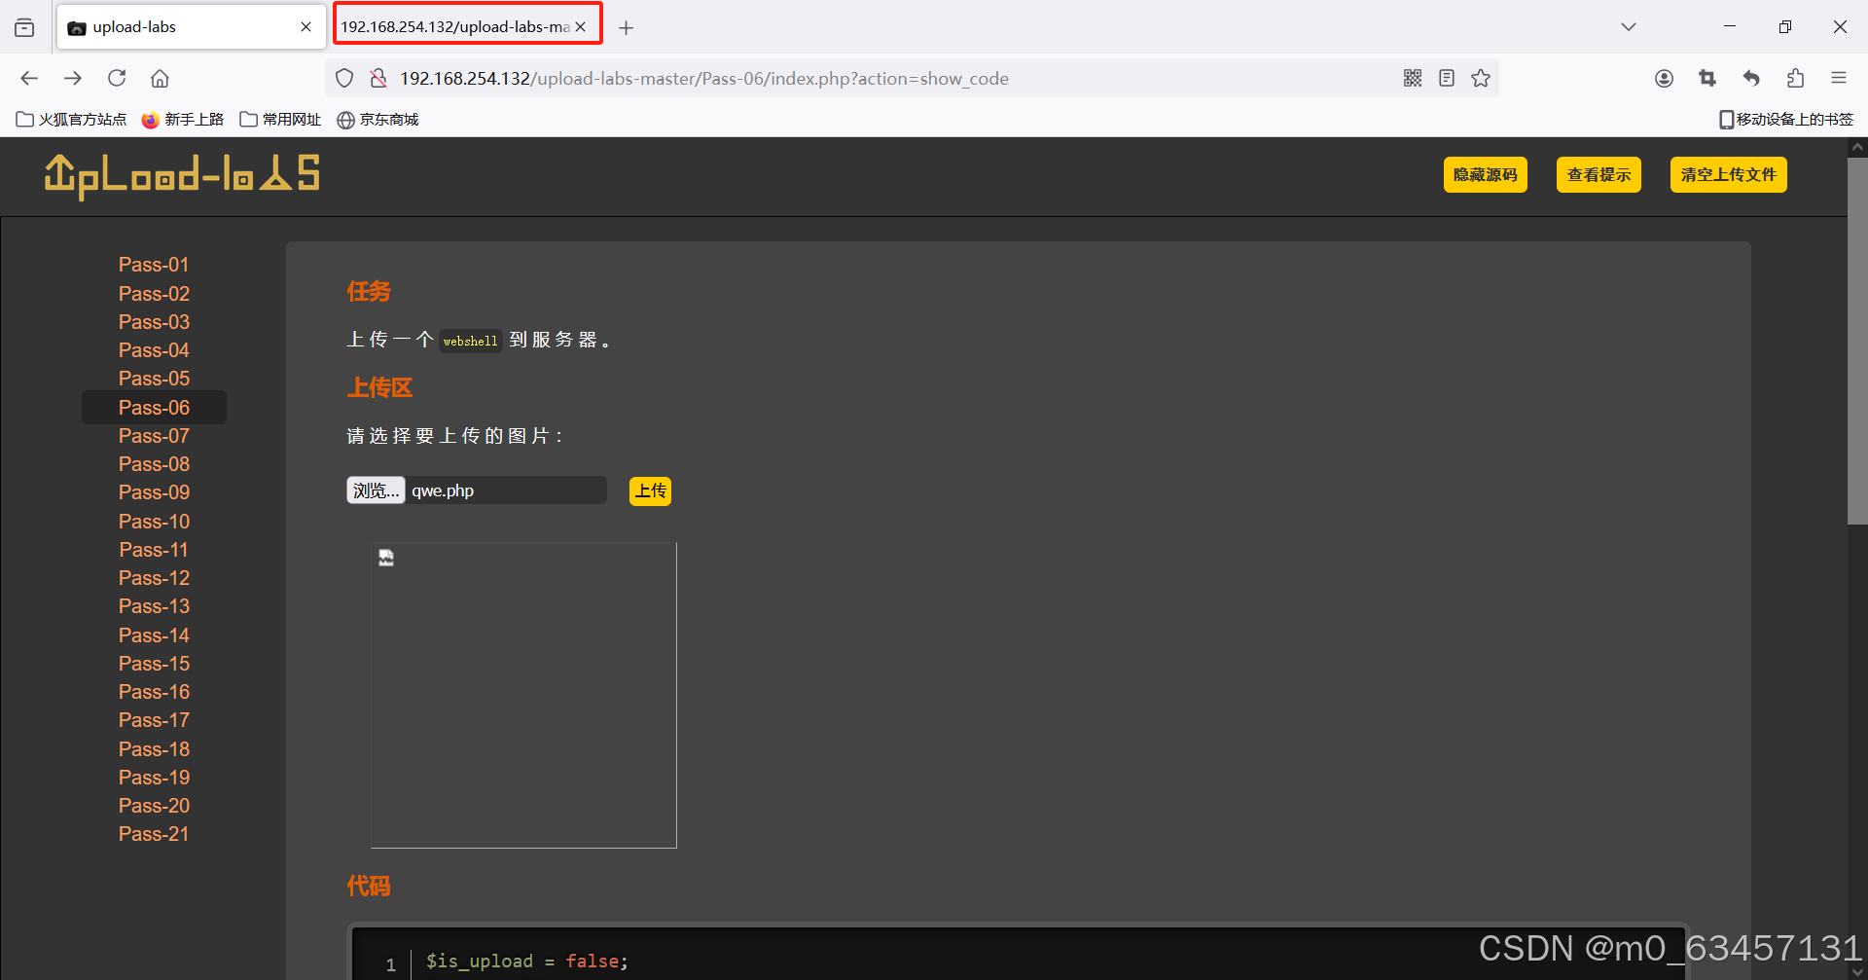Open Pass-21 in the sidebar
The image size is (1868, 980).
(154, 834)
